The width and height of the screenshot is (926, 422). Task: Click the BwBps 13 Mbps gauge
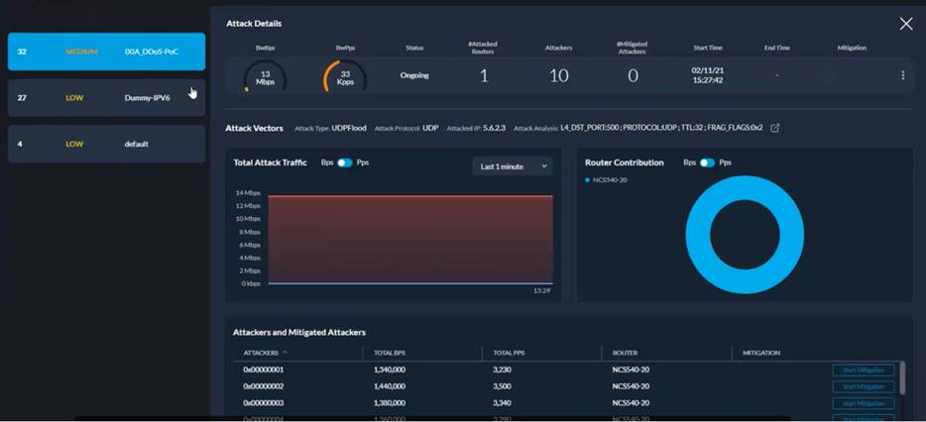[265, 75]
